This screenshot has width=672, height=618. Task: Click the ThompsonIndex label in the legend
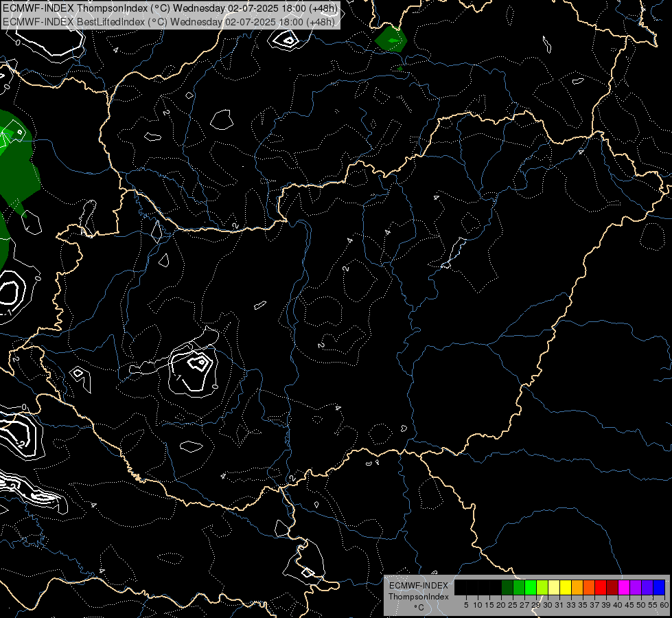pos(418,597)
